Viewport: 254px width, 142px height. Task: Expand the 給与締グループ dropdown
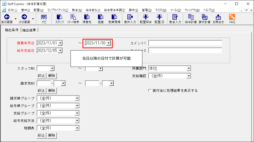point(77,106)
